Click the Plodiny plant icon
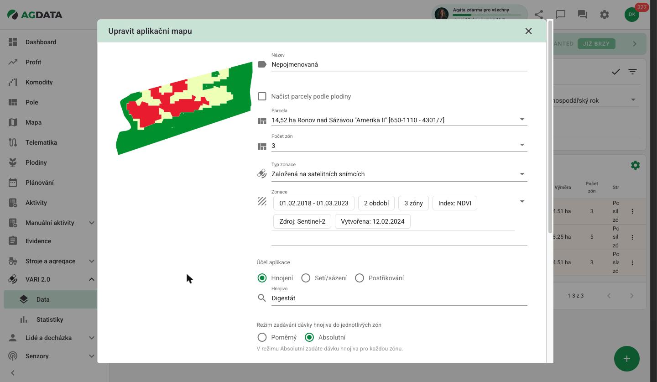The height and width of the screenshot is (382, 657). pos(13,162)
